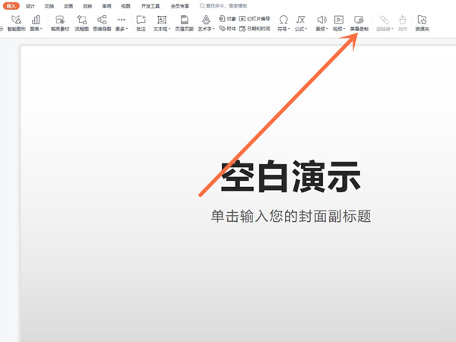456x342 pixels.
Task: Open Header and Footer (页眉页脚)
Action: [184, 22]
